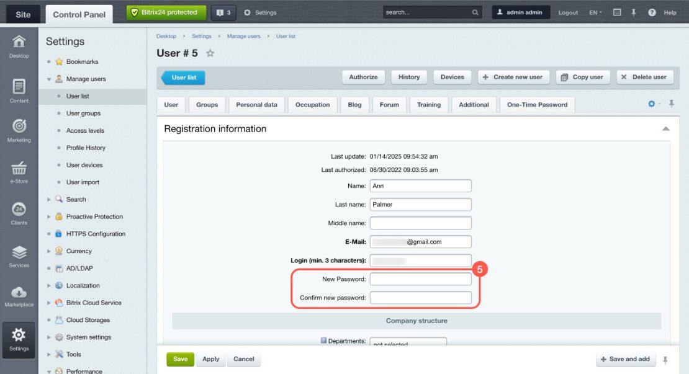Open the Help question mark icon
The height and width of the screenshot is (374, 689).
(x=652, y=12)
